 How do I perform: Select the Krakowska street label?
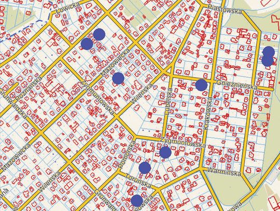pos(208,113)
